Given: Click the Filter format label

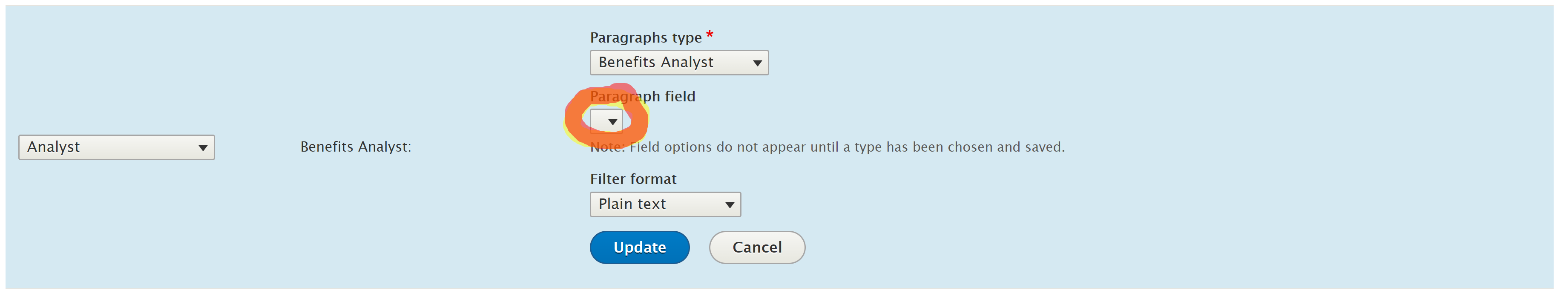Looking at the screenshot, I should (633, 179).
